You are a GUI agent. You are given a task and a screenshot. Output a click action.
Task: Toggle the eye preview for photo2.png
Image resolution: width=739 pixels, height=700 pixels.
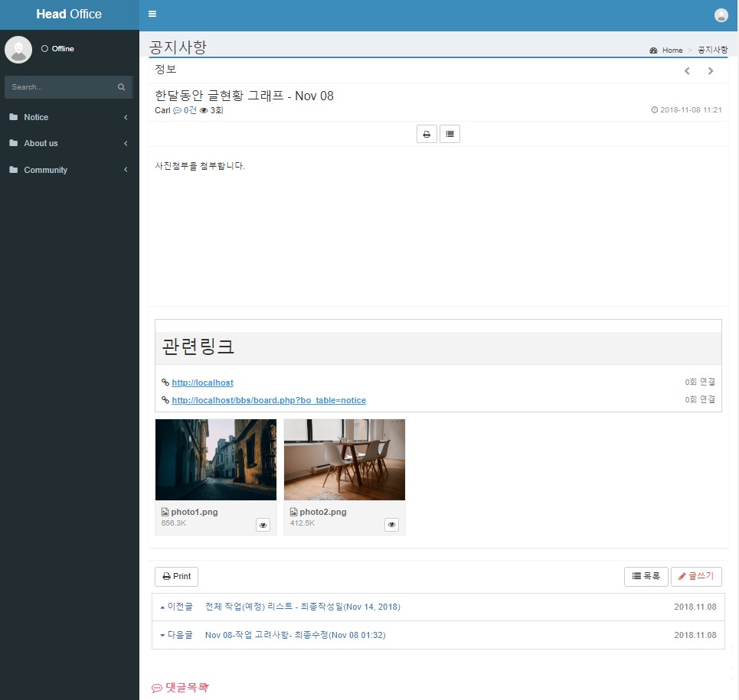point(391,525)
